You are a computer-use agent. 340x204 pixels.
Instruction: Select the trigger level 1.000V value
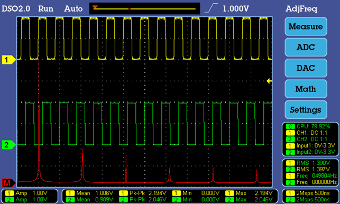pos(236,8)
